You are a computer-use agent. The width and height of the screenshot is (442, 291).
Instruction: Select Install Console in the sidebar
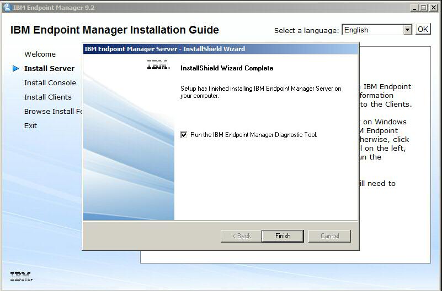(x=50, y=83)
